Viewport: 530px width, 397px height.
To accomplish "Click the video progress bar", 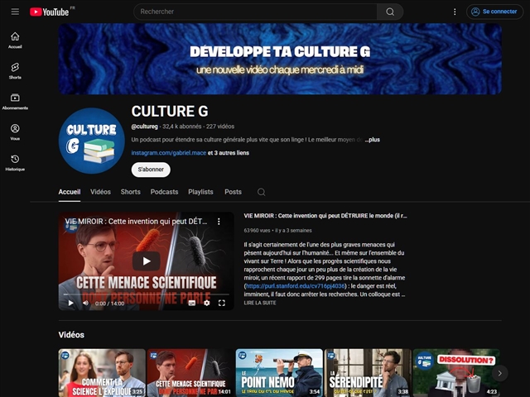I will coord(146,294).
